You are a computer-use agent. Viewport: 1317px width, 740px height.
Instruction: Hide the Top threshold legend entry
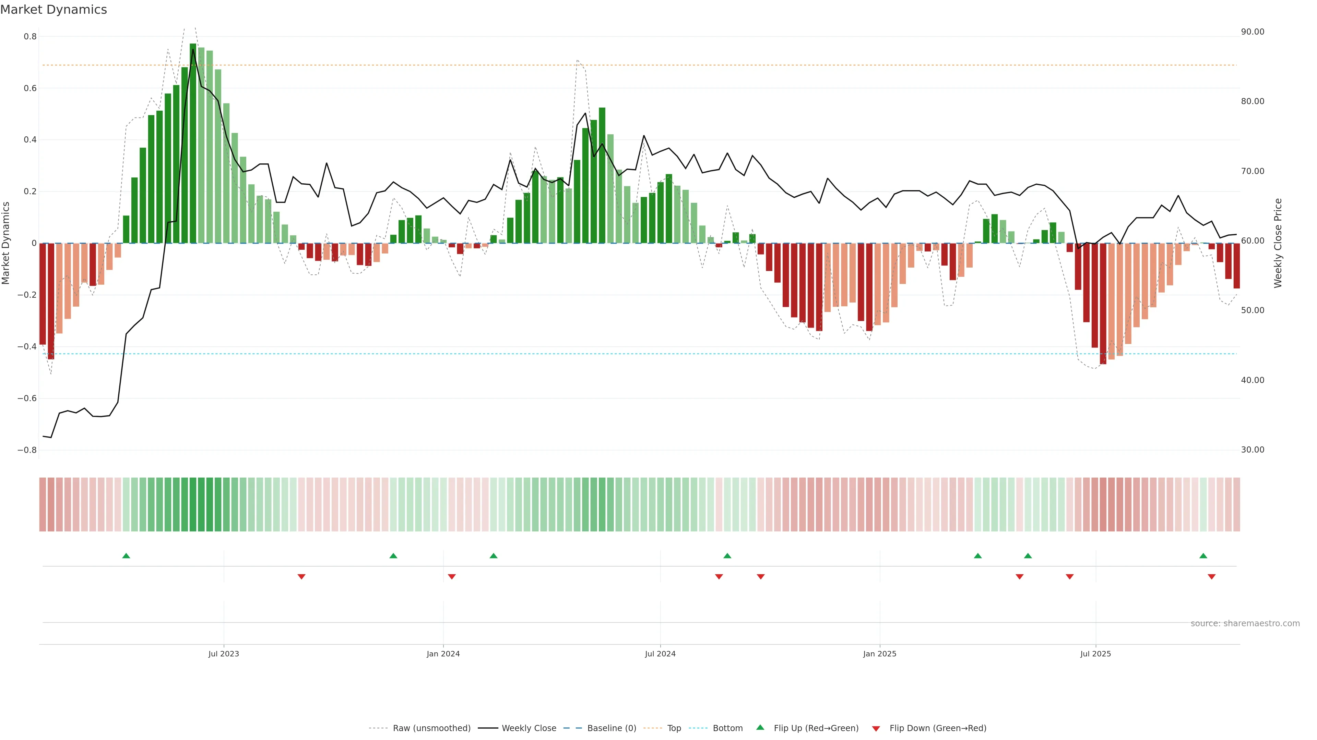tap(674, 728)
